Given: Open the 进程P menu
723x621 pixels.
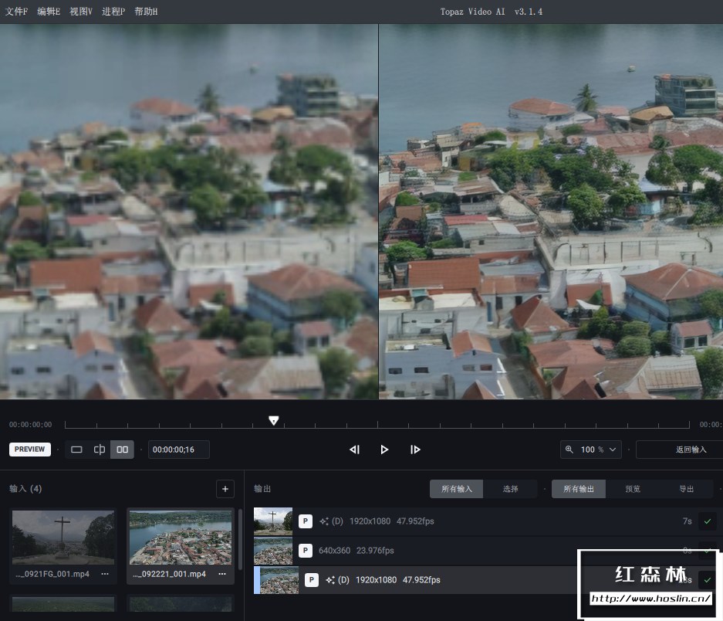Looking at the screenshot, I should pyautogui.click(x=113, y=12).
